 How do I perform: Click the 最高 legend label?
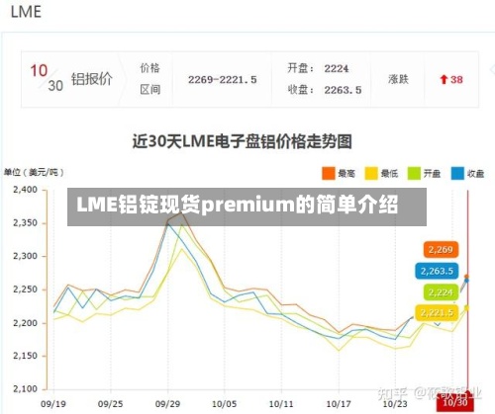pos(346,173)
